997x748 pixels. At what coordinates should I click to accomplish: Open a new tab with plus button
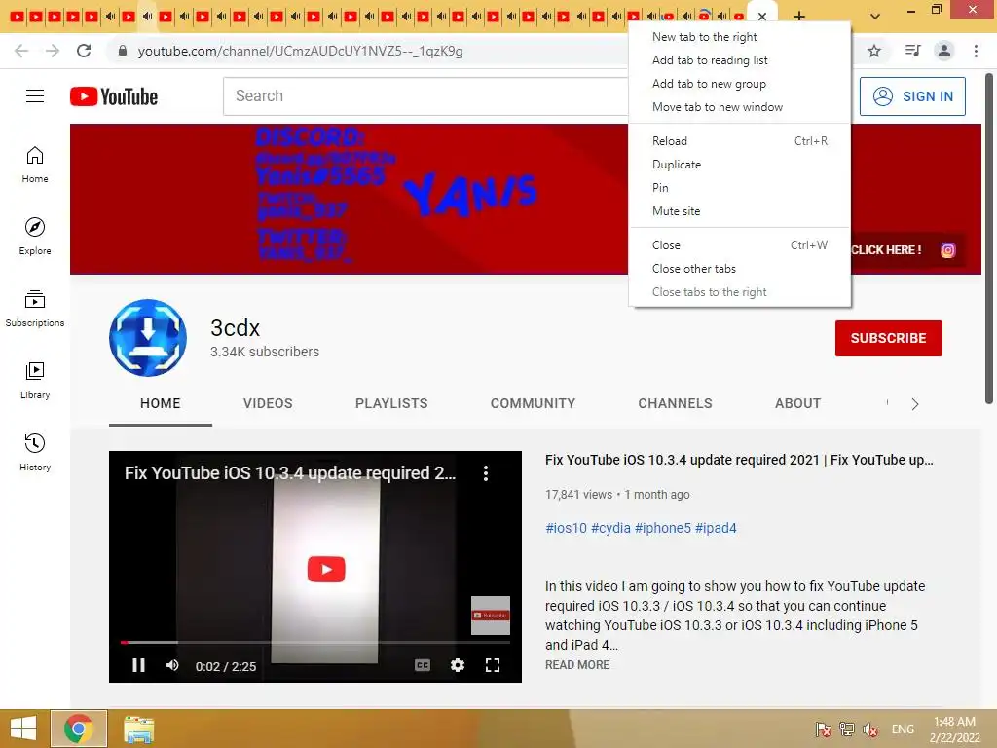[x=799, y=16]
